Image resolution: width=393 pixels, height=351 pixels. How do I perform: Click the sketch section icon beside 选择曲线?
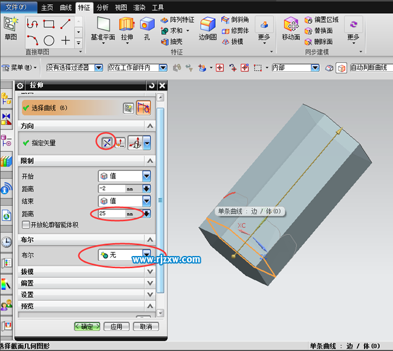pos(129,108)
